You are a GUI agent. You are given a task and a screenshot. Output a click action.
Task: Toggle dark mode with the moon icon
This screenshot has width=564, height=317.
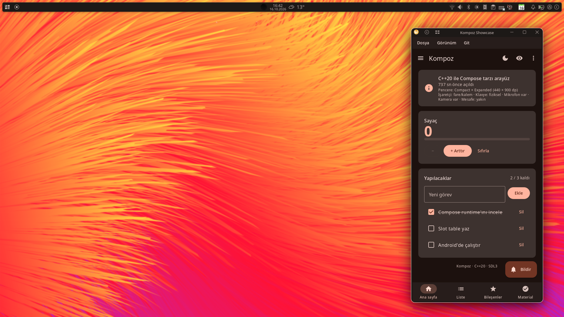[505, 58]
